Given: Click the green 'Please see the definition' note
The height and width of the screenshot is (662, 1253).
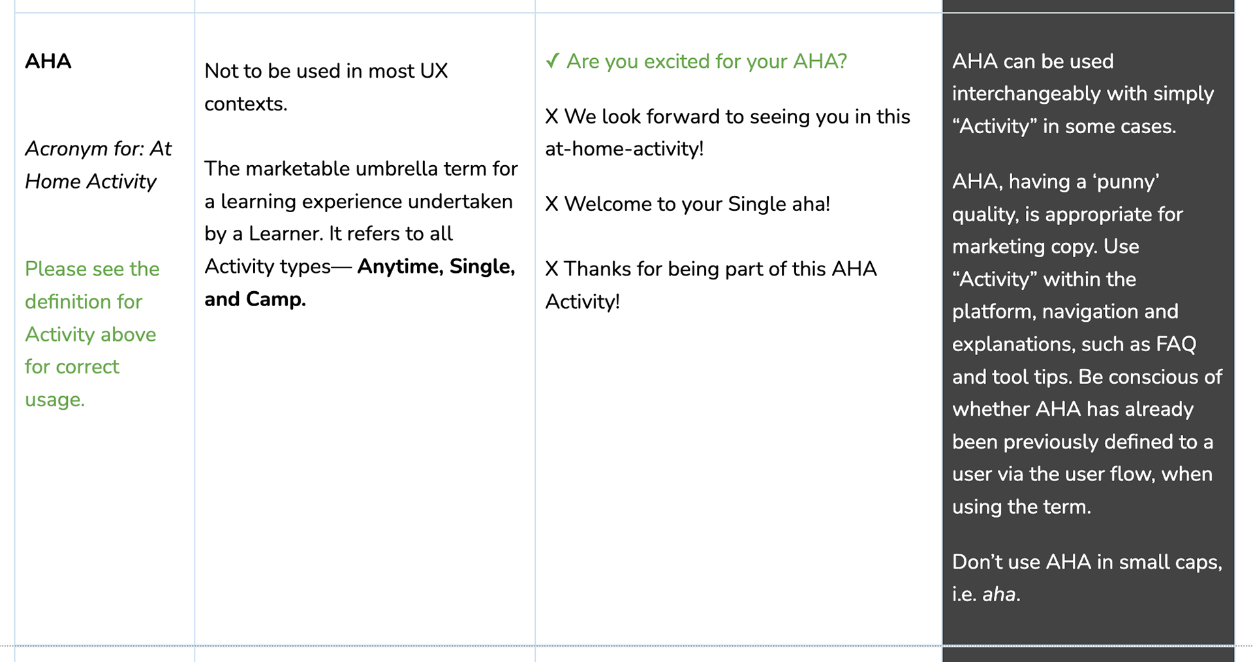Looking at the screenshot, I should [x=92, y=334].
